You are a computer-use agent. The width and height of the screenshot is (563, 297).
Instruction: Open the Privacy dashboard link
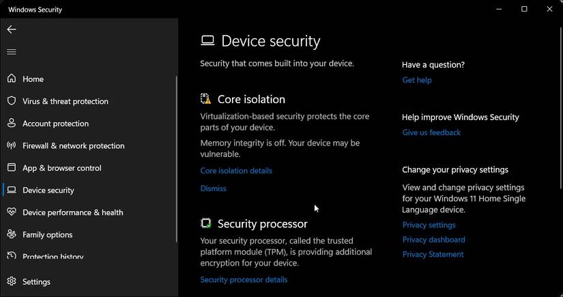433,240
